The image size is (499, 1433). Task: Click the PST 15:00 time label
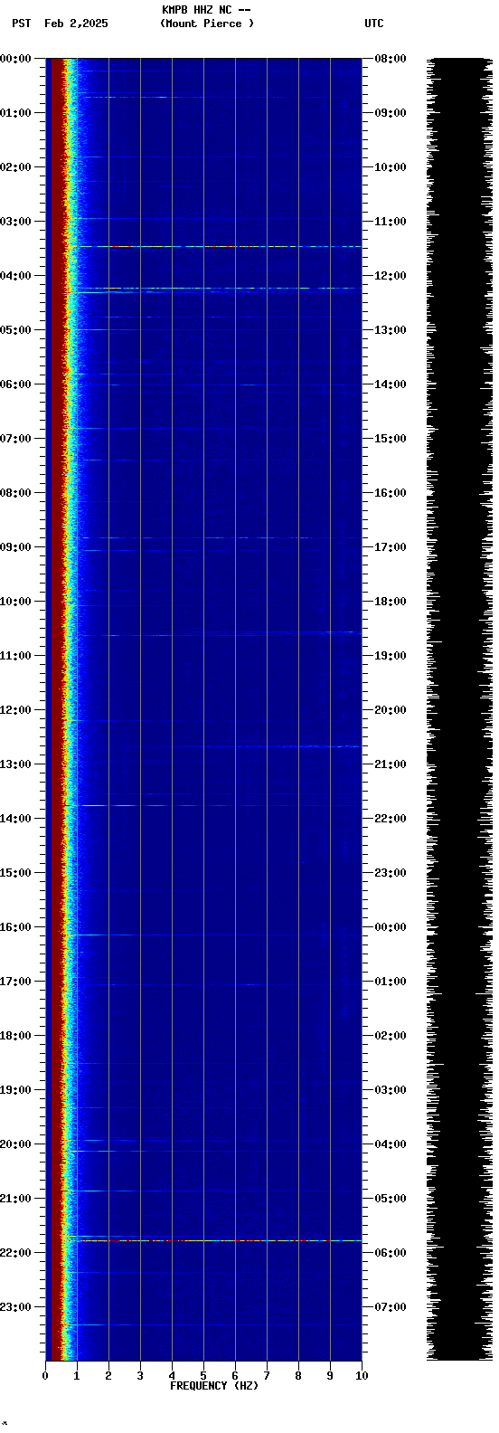point(15,873)
